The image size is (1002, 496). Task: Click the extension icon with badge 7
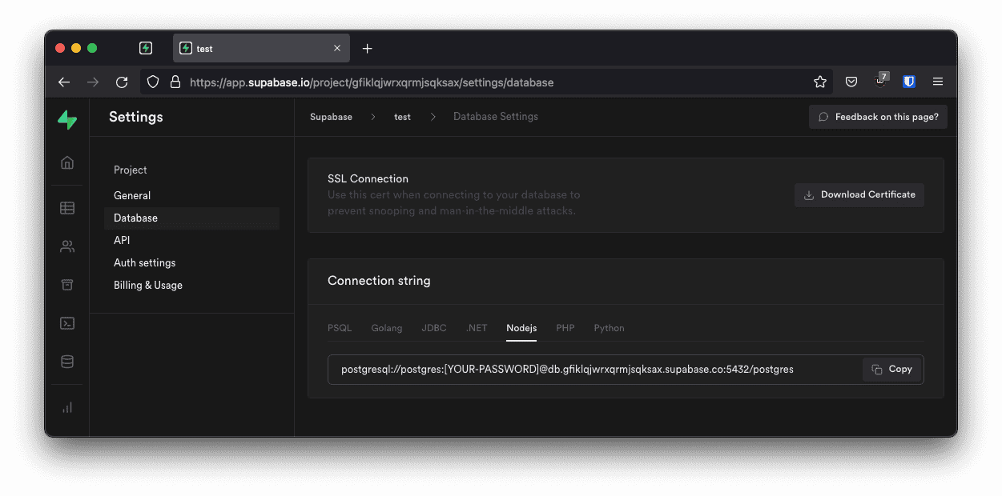881,80
